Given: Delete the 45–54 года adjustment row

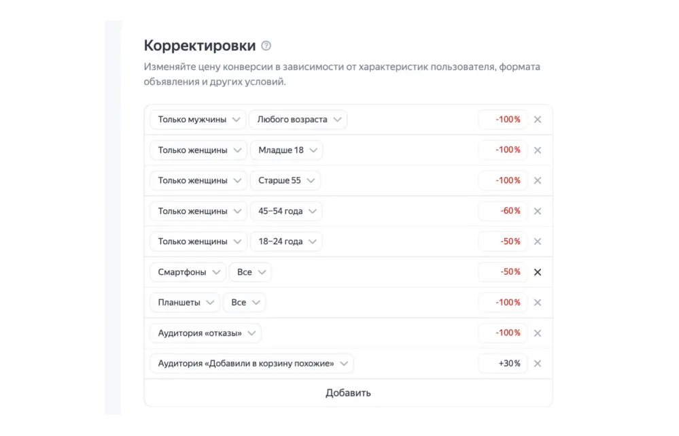Looking at the screenshot, I should 538,212.
